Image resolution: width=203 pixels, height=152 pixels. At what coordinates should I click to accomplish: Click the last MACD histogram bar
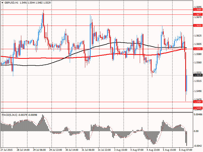[x=187, y=138]
